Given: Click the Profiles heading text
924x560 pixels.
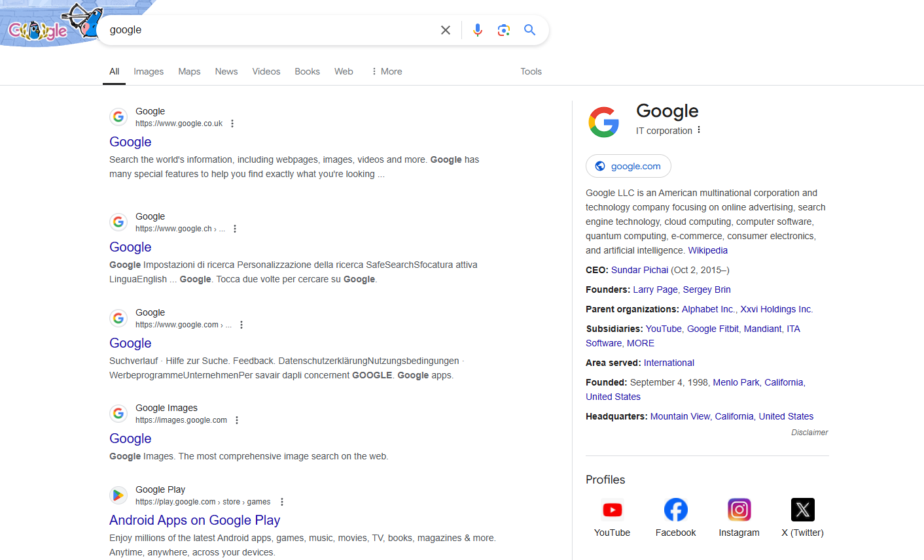Looking at the screenshot, I should (605, 480).
